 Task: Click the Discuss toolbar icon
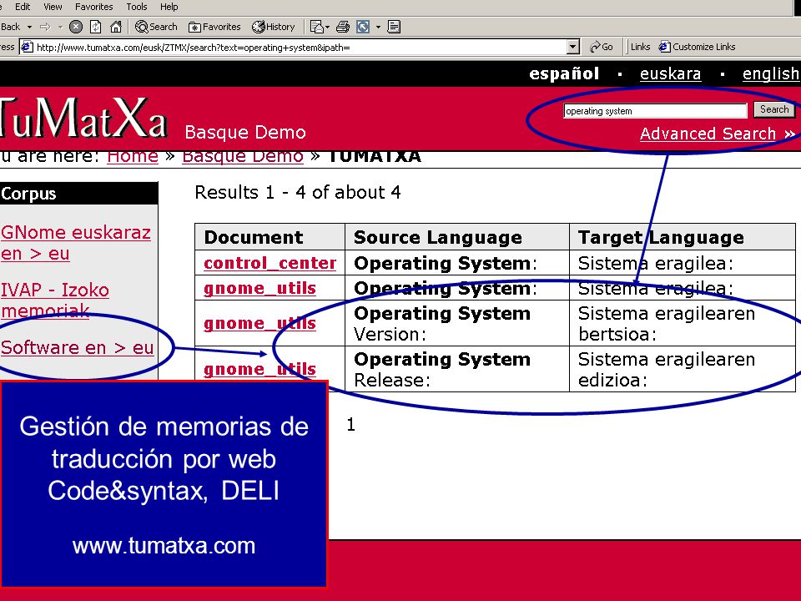point(394,27)
